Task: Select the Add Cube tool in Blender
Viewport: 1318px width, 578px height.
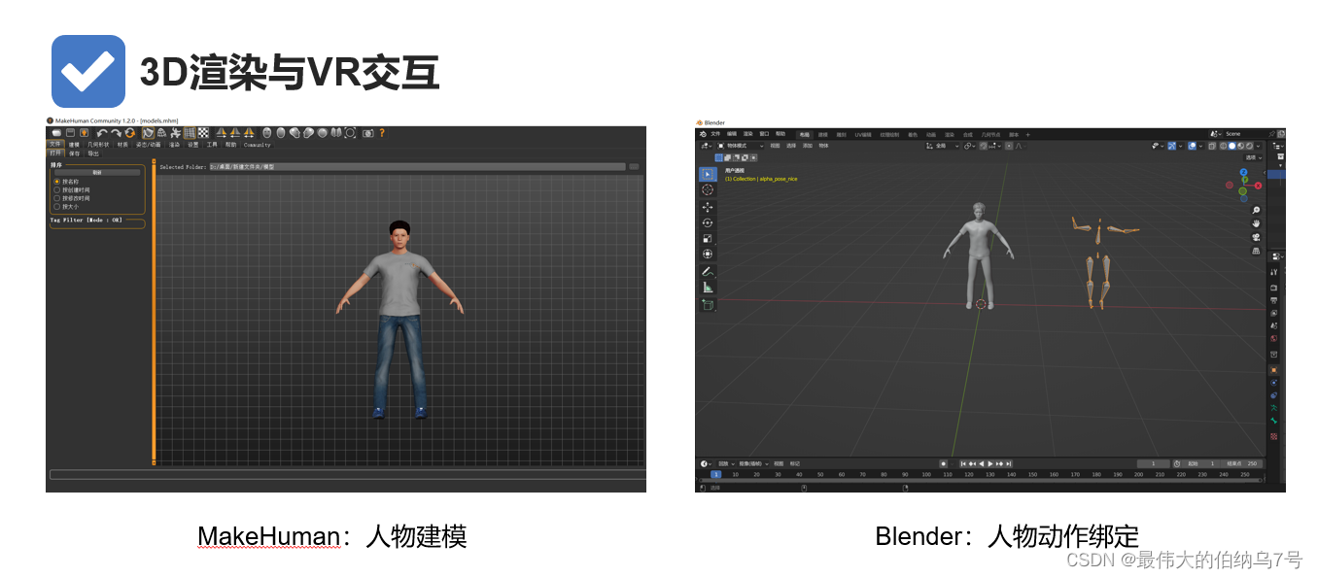Action: click(x=707, y=304)
